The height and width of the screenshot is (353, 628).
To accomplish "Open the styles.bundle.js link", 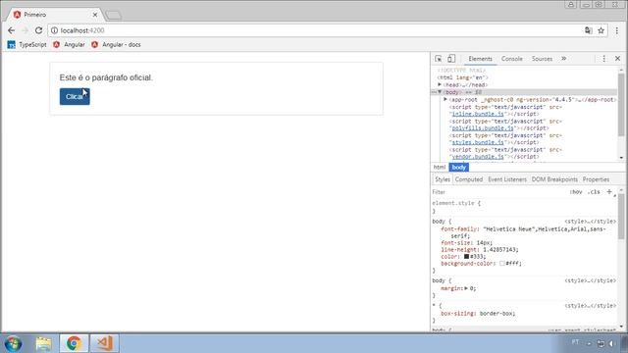I will (478, 142).
